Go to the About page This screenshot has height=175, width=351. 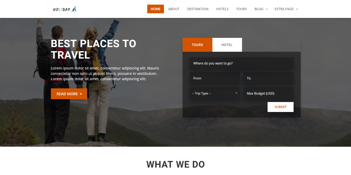tap(174, 9)
